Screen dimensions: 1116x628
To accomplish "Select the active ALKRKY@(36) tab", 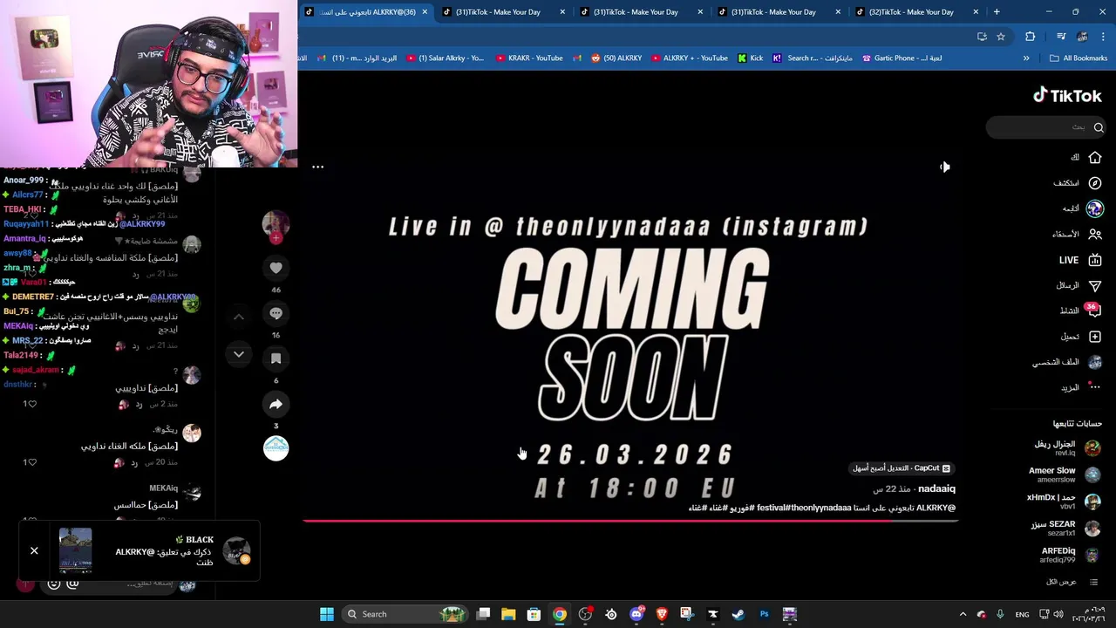I will click(x=364, y=12).
